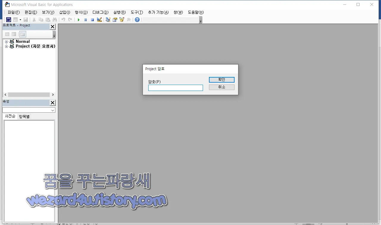
Task: Open the Object Browser toolbar icon
Action: pos(121,20)
